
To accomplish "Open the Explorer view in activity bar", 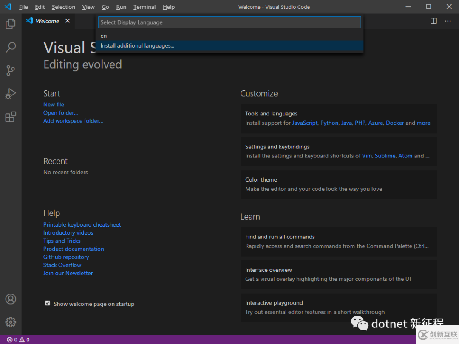I will (x=11, y=24).
